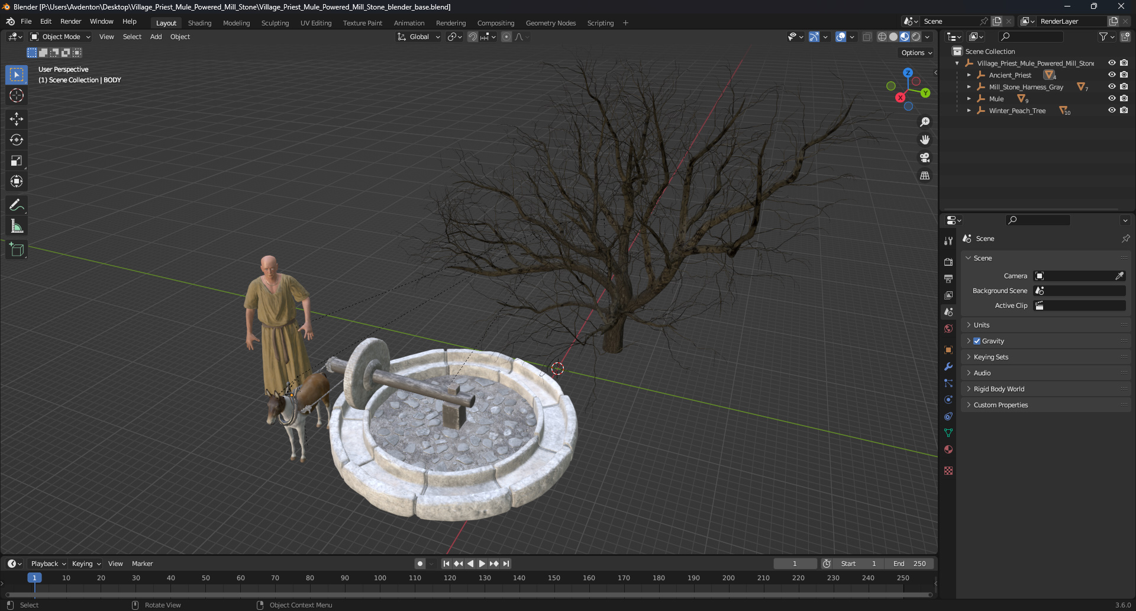This screenshot has width=1136, height=611.
Task: Open the Object Constraints properties tab
Action: [x=948, y=416]
